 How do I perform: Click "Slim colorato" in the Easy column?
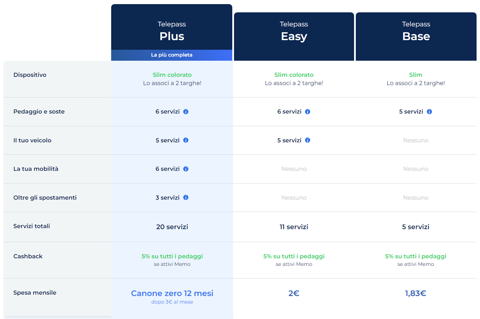click(294, 75)
